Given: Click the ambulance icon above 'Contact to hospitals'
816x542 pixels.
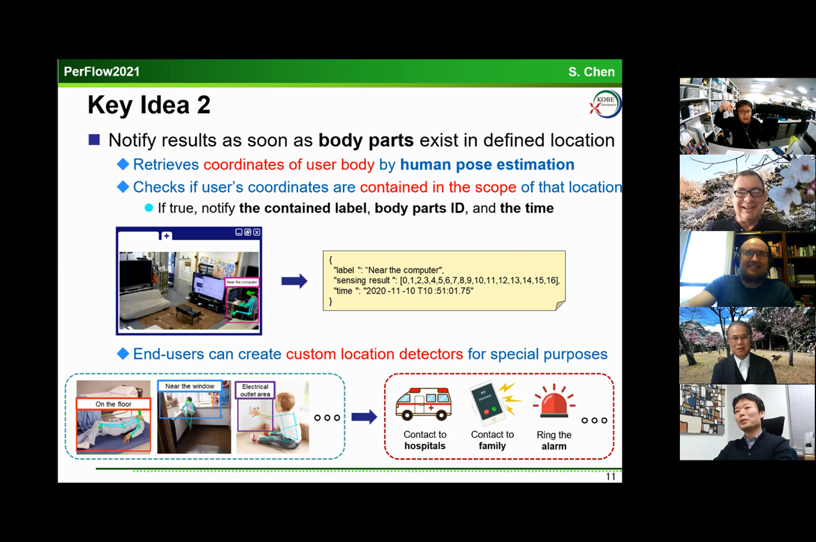Looking at the screenshot, I should coord(424,404).
